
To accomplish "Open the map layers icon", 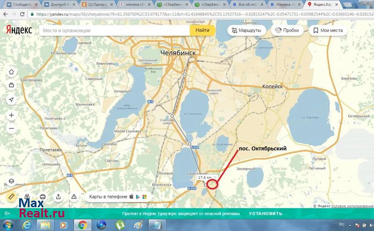I will 11,182.
